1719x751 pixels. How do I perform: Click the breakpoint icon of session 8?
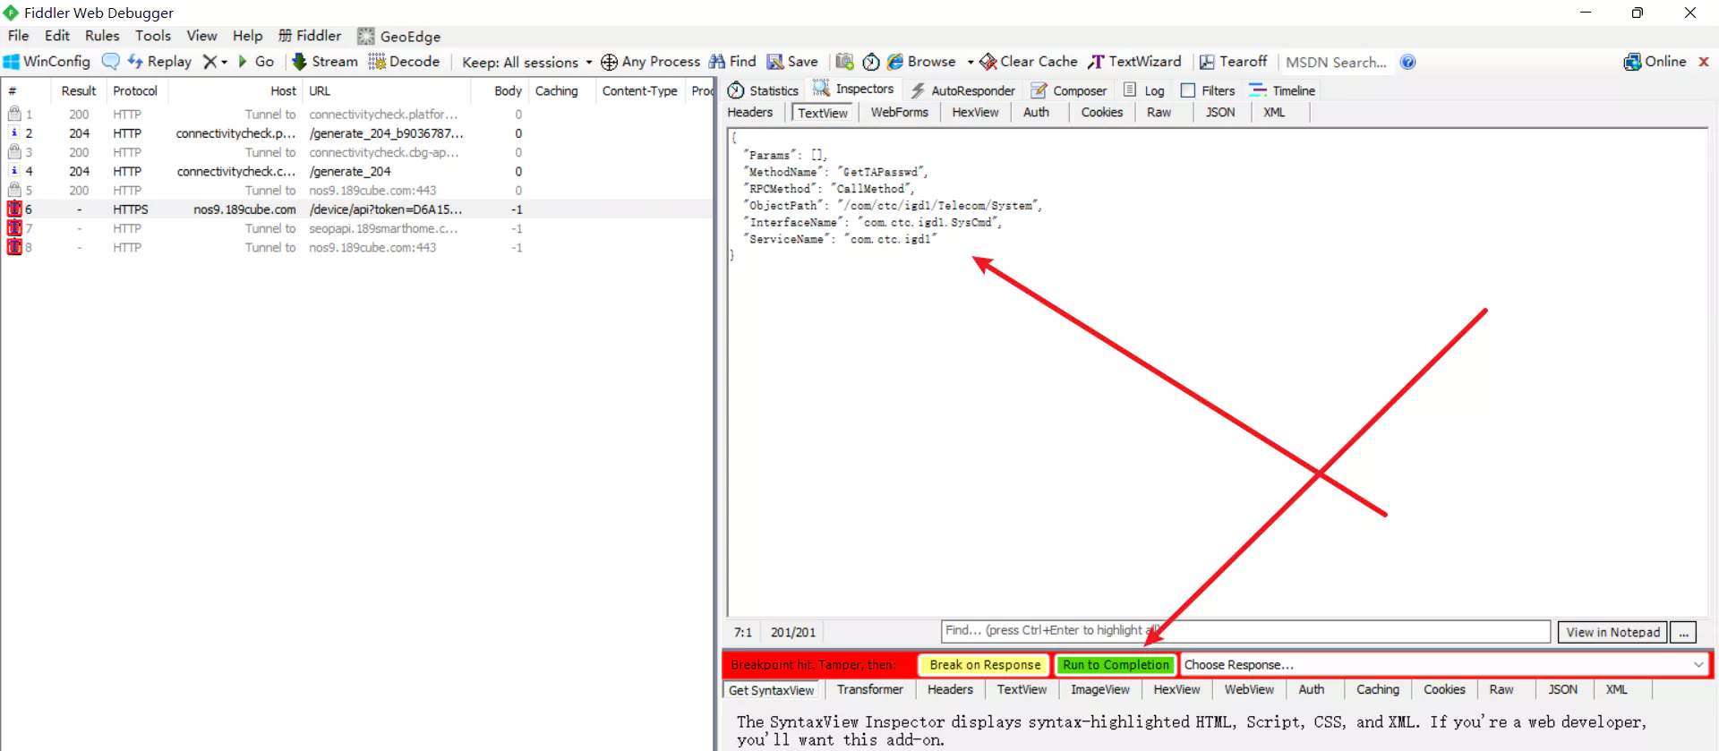click(14, 247)
